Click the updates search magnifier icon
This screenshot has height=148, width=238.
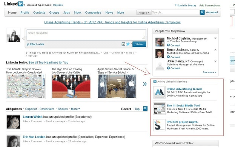pyautogui.click(x=145, y=108)
